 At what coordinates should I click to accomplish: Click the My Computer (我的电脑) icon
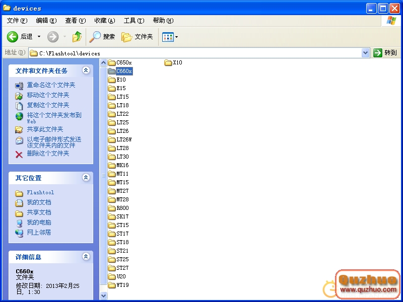[x=19, y=223]
